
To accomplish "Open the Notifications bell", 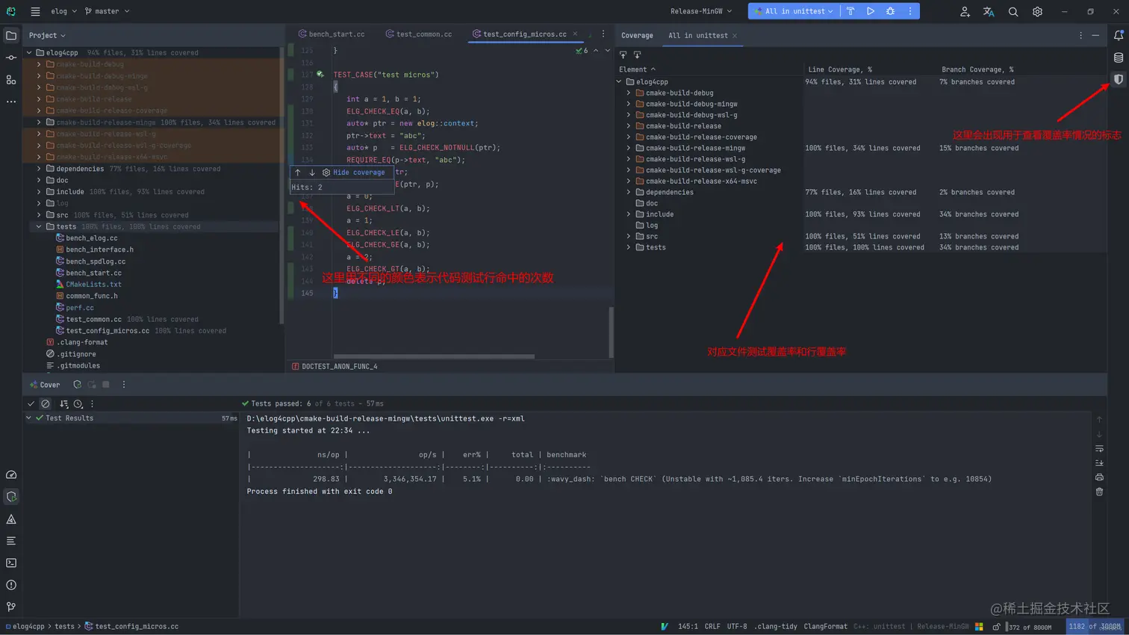I will [1119, 35].
